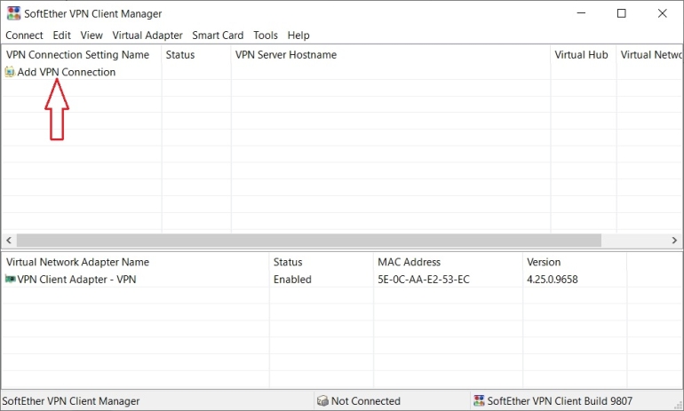
Task: Open the View menu
Action: tap(91, 36)
